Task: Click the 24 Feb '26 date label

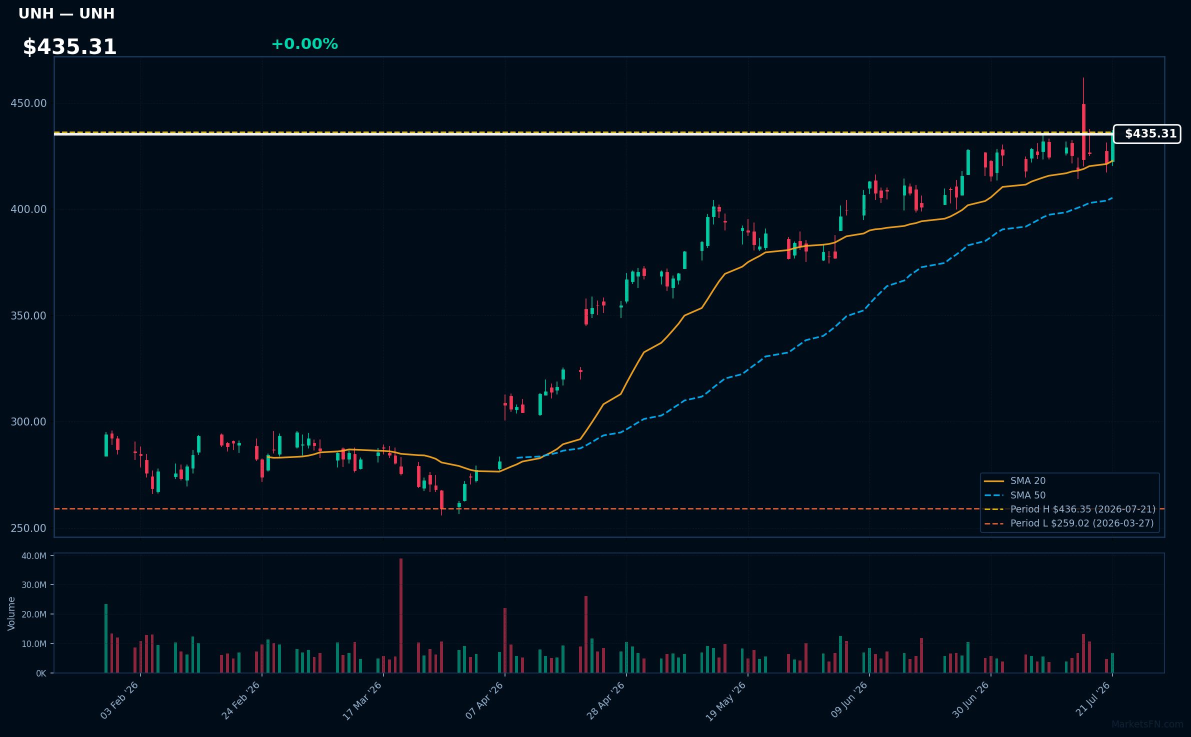Action: (241, 700)
